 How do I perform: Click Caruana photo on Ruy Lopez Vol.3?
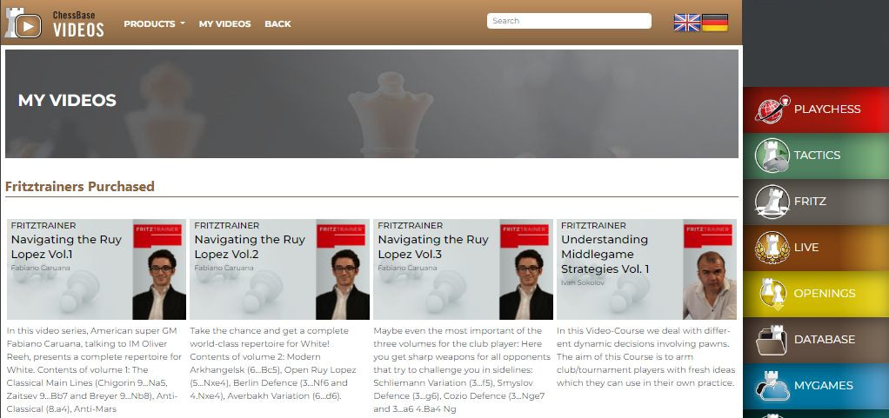pos(526,284)
